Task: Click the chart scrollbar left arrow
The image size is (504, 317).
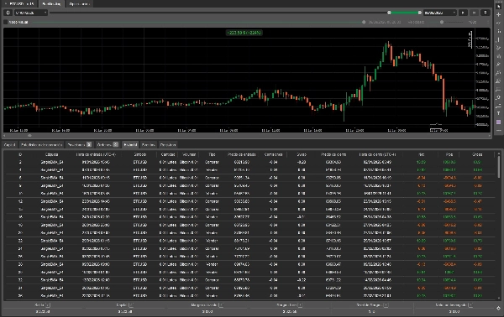Action: point(4,136)
